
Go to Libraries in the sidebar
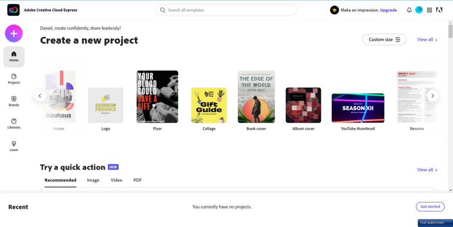pos(14,123)
